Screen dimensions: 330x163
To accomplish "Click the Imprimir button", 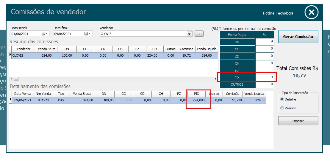I will [x=298, y=121].
